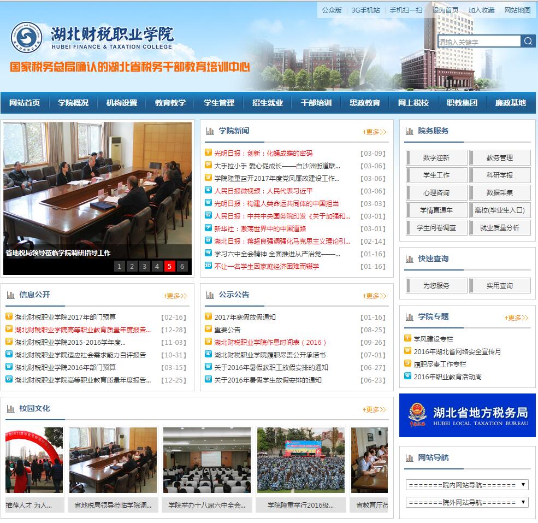This screenshot has width=538, height=523.
Task: Open 廉政基地 navigation menu item
Action: point(511,103)
